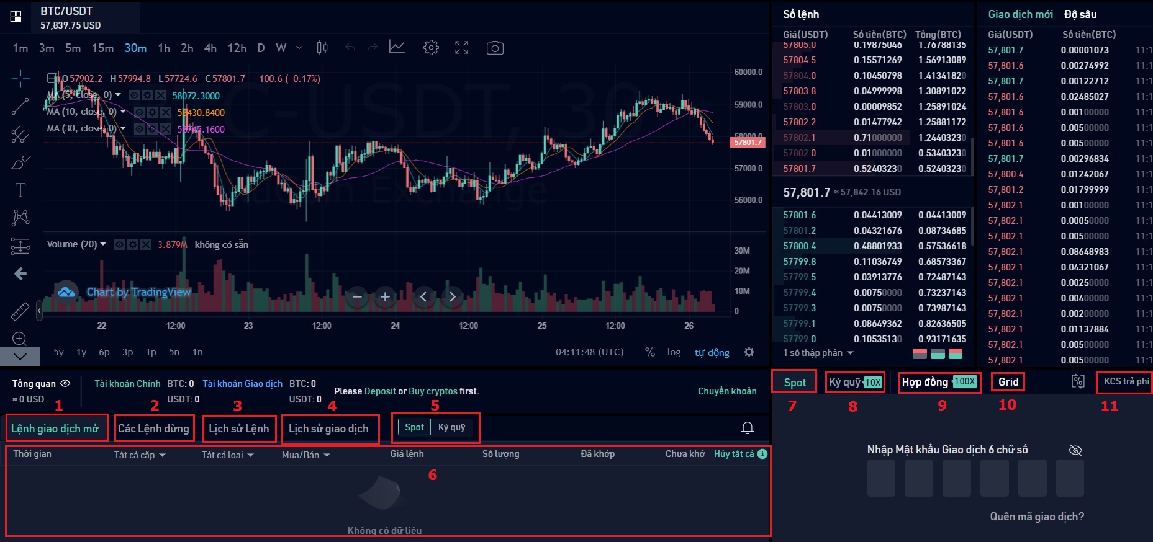Open the calculator icon beside Grid tab

[1078, 381]
